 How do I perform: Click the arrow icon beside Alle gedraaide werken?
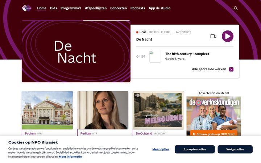tap(231, 69)
